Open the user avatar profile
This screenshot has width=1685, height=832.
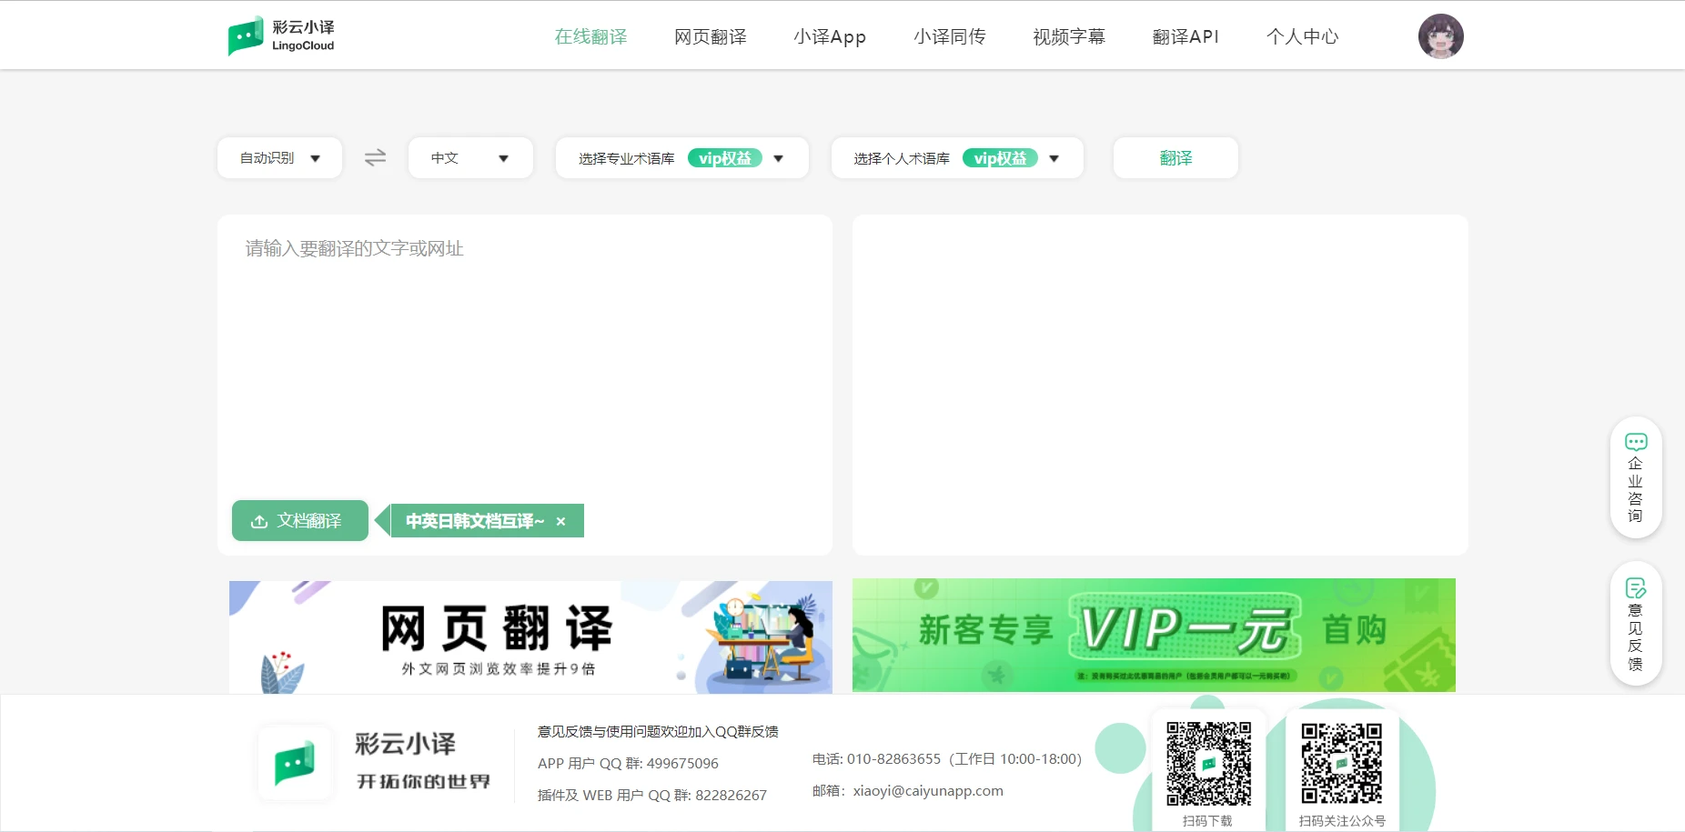pos(1440,36)
